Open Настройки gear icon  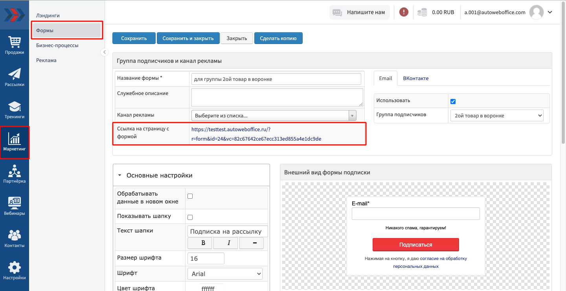click(x=15, y=271)
